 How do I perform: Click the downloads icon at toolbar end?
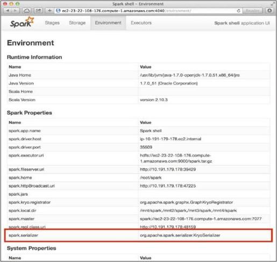coord(269,11)
